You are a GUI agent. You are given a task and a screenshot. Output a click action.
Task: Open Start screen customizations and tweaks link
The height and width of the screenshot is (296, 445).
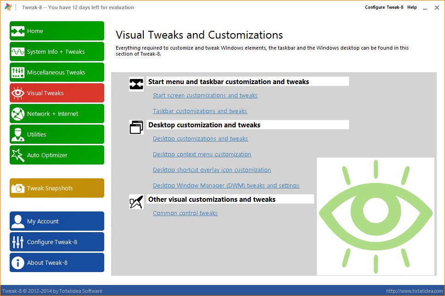(x=205, y=96)
